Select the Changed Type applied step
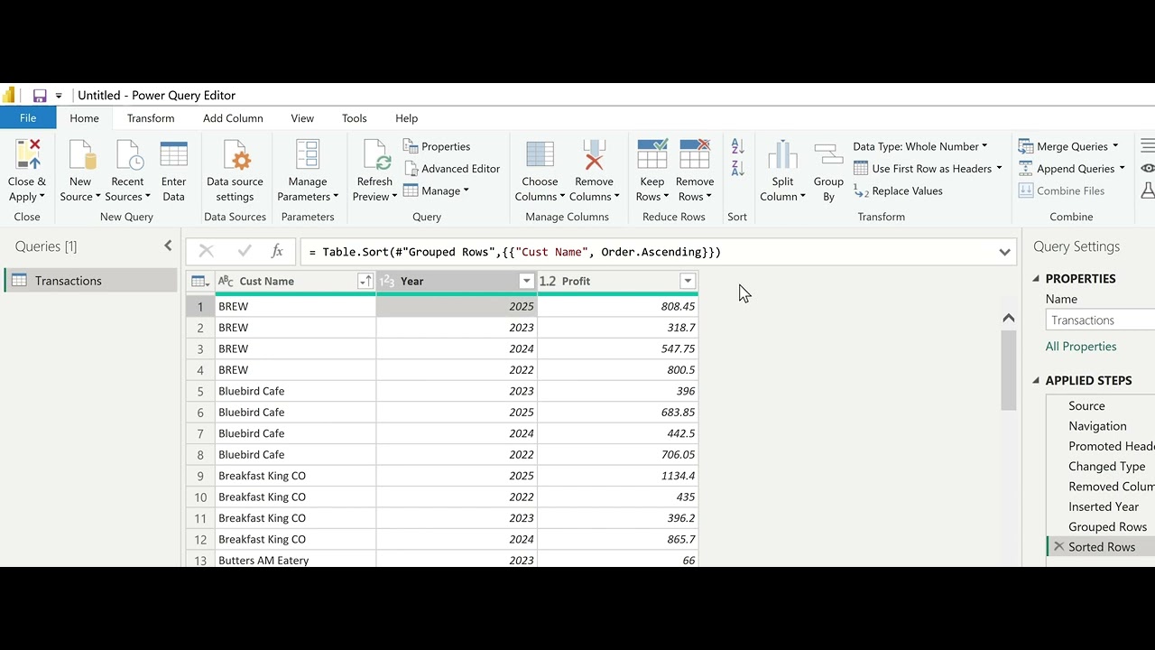1155x650 pixels. [1106, 467]
